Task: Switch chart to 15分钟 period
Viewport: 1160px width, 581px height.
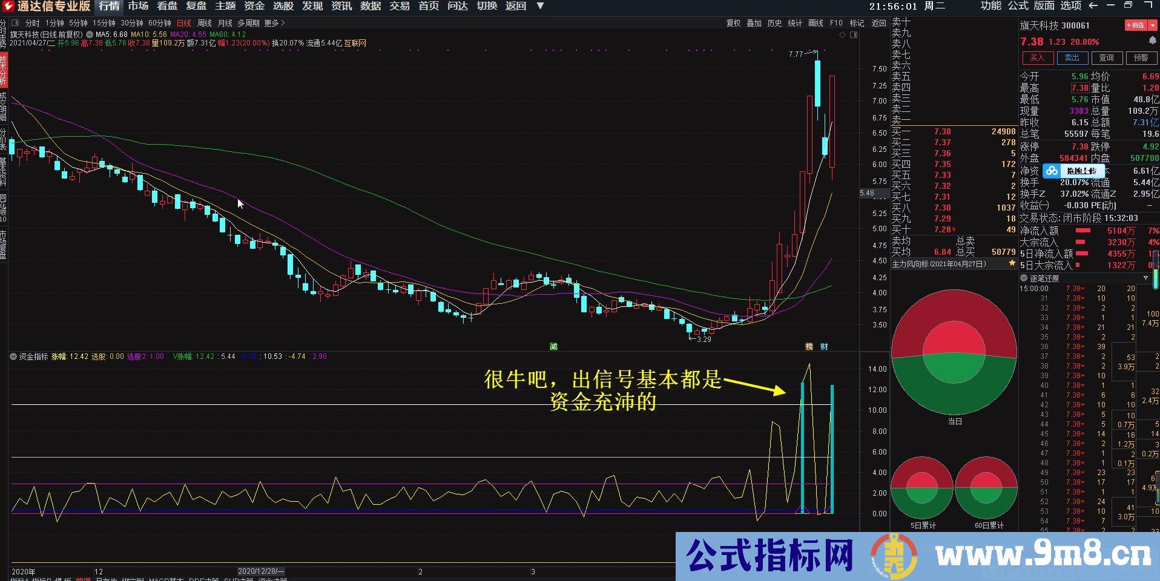Action: pyautogui.click(x=104, y=23)
